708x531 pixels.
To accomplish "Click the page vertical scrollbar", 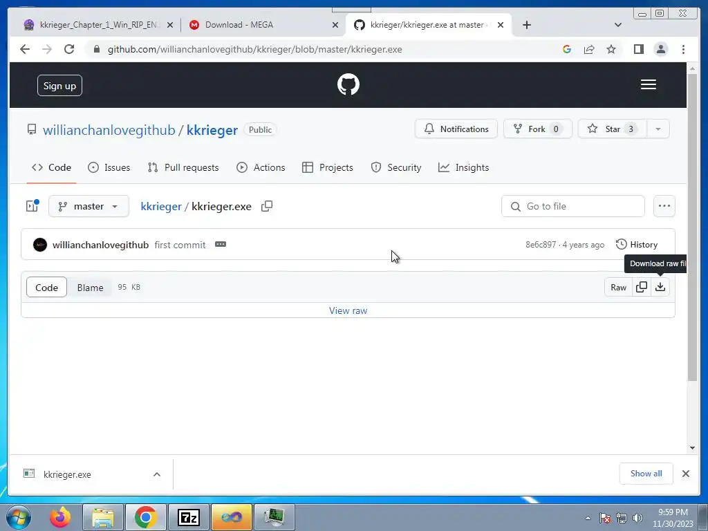I will 691,227.
